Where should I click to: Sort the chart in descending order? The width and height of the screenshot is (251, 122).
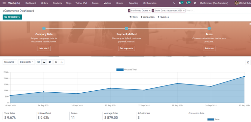(x=56, y=62)
